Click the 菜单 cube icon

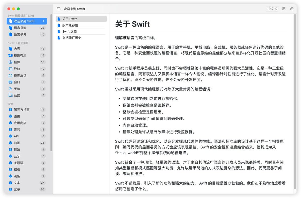point(10,189)
